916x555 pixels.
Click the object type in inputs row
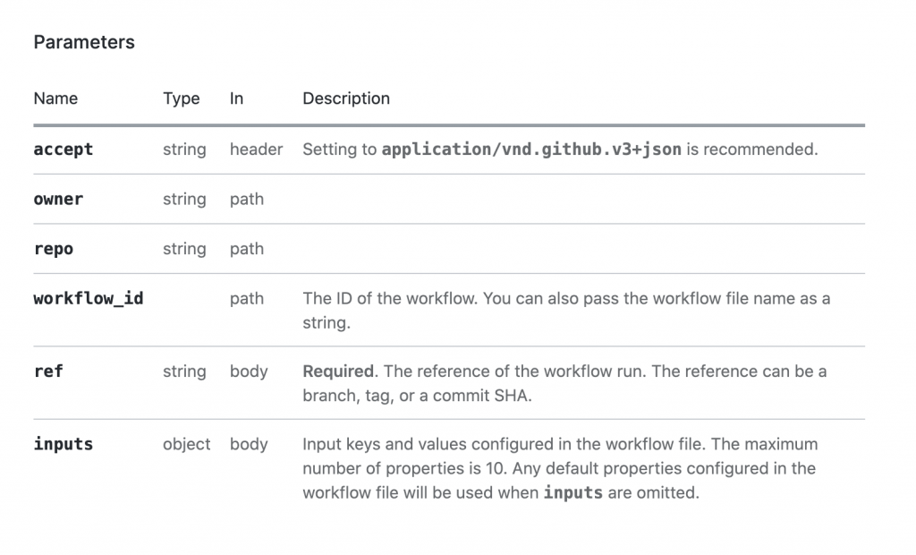187,444
